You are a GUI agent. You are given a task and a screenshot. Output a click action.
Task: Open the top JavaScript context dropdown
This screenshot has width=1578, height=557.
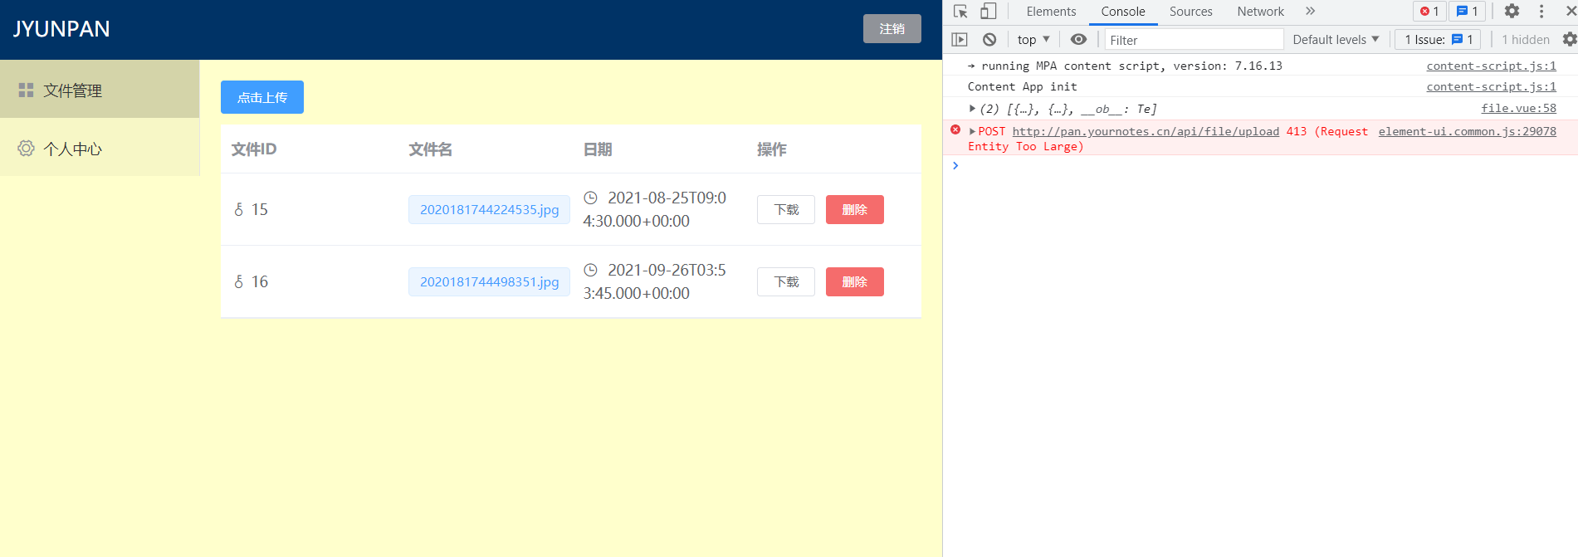click(1033, 40)
